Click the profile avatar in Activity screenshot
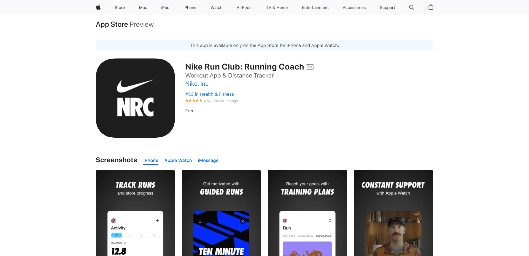Image resolution: width=529 pixels, height=256 pixels. pos(114,221)
